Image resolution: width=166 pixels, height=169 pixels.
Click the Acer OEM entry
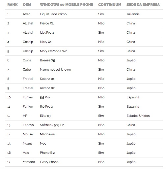pyautogui.click(x=26, y=14)
